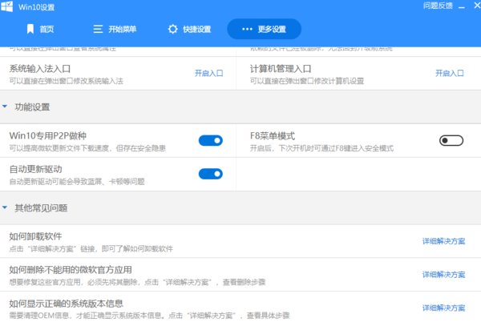Click the list icon for 开始菜单

click(97, 30)
